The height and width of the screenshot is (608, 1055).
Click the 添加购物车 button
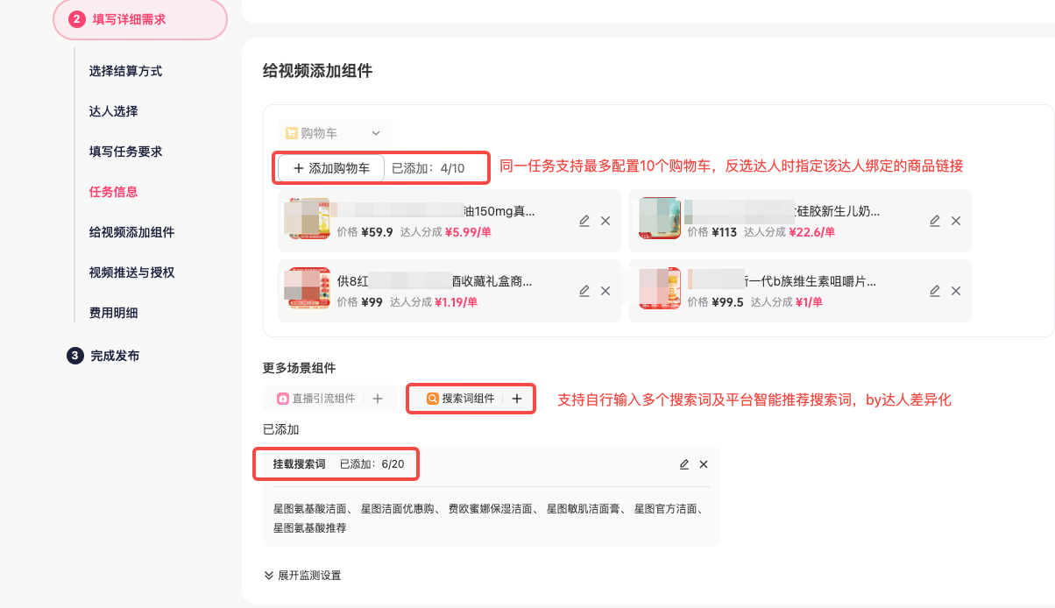click(x=331, y=168)
